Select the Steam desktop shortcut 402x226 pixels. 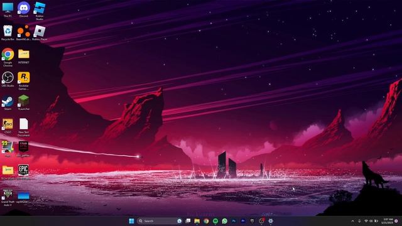click(8, 102)
